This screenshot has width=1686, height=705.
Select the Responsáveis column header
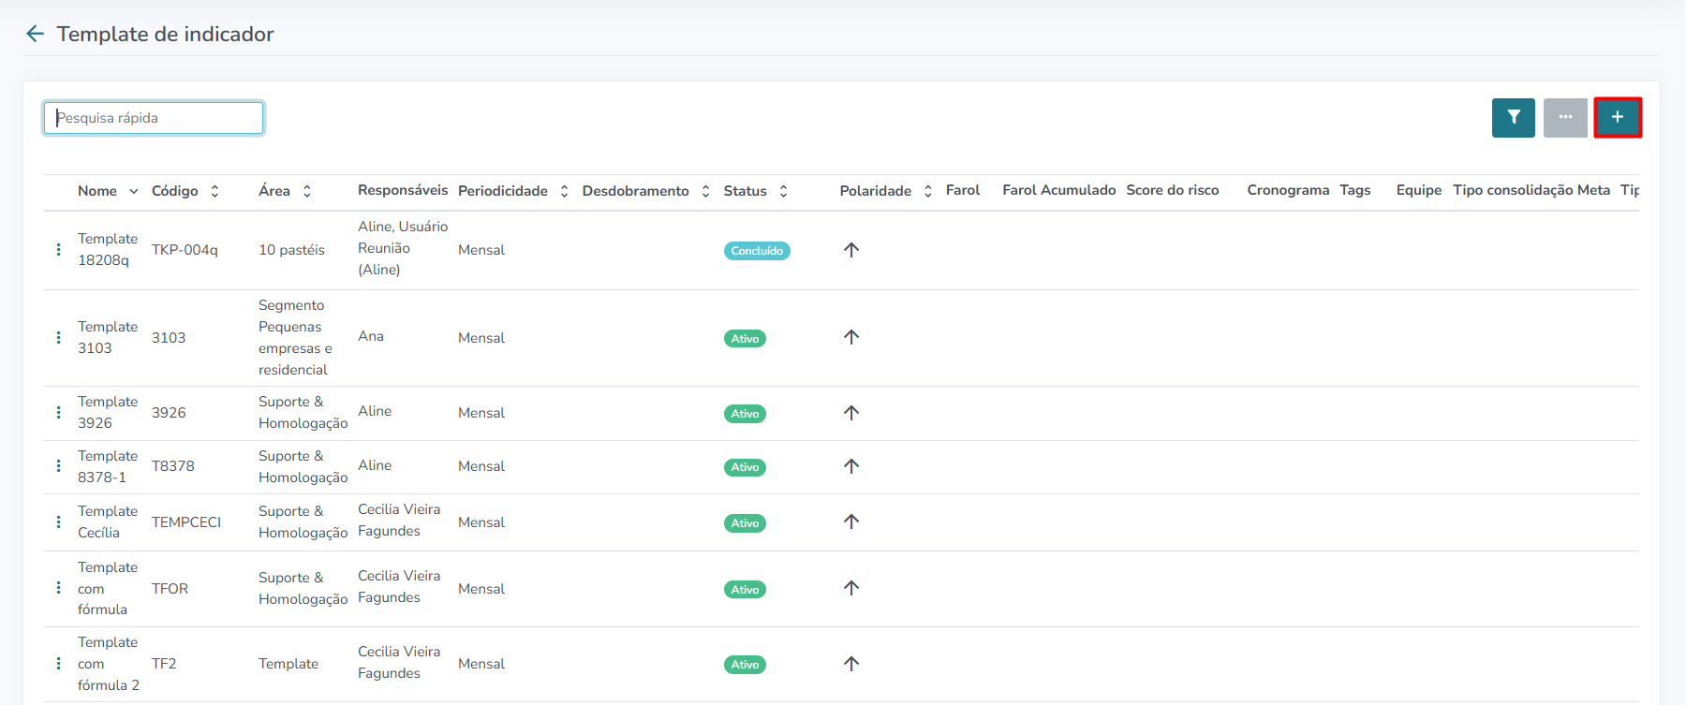click(403, 190)
